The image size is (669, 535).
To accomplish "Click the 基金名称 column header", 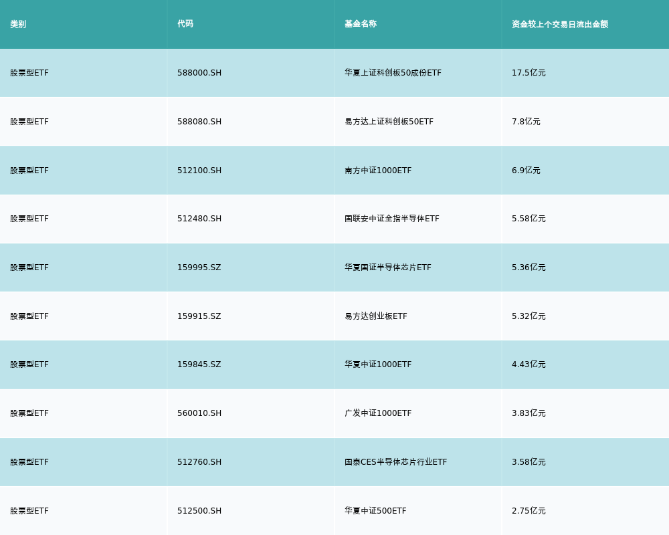I will pos(361,24).
